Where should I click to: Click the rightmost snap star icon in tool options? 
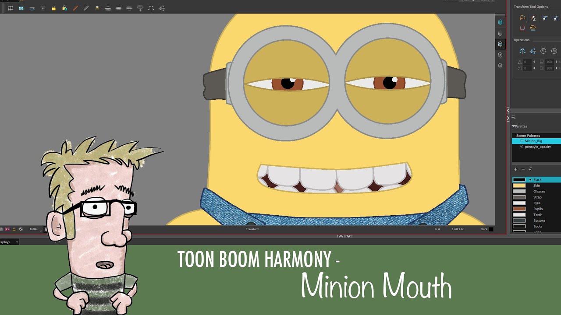(x=556, y=18)
